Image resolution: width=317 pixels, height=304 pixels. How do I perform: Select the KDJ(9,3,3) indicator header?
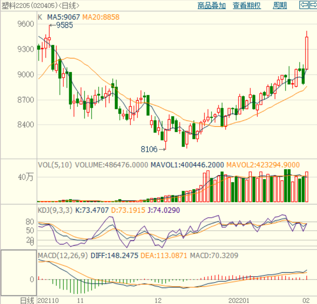(55, 210)
